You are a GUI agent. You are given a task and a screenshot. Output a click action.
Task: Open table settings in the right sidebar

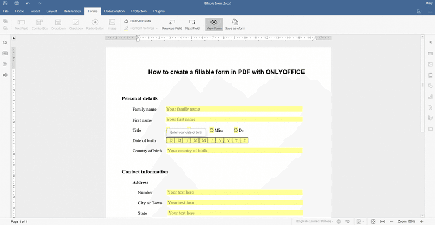point(430,54)
